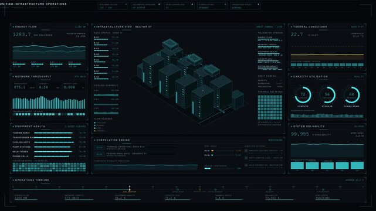Click the 875.1 throughput value

[19, 87]
